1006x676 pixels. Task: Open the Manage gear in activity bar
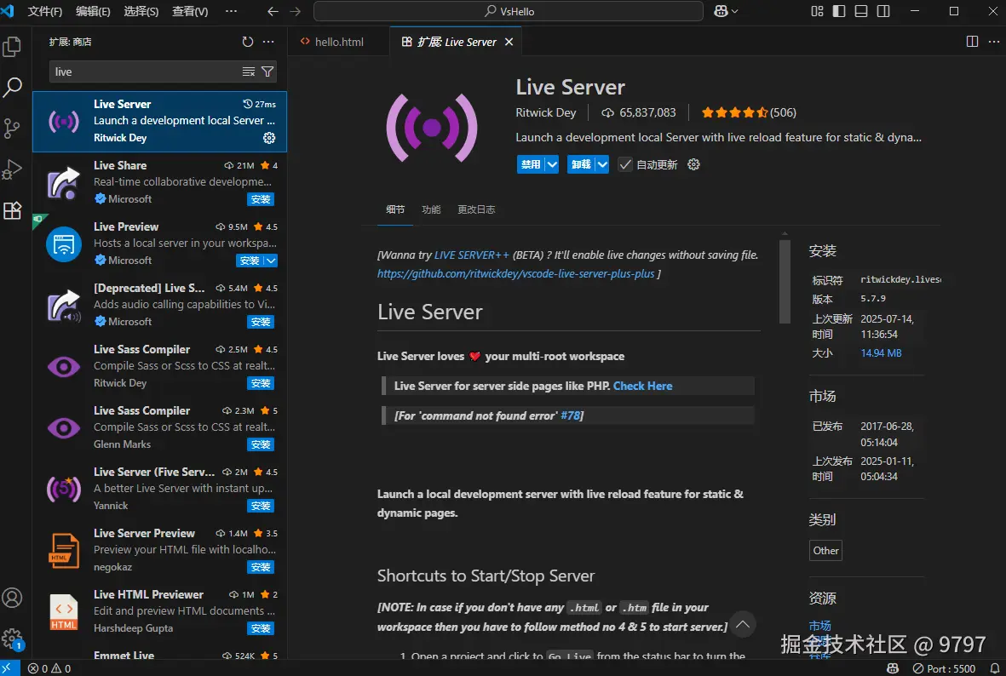[x=12, y=639]
